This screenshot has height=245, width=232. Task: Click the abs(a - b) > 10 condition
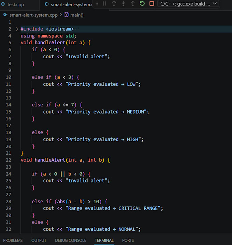point(78,202)
